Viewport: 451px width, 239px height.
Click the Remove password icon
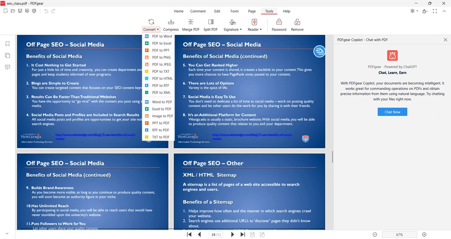click(x=297, y=22)
